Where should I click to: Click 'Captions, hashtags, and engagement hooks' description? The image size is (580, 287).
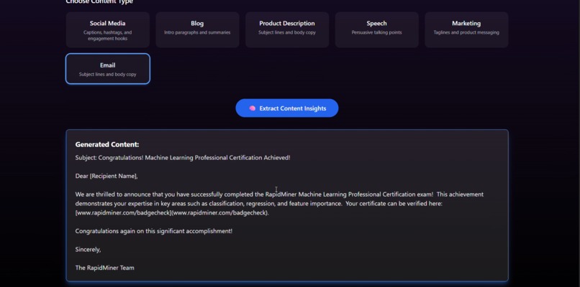point(108,35)
